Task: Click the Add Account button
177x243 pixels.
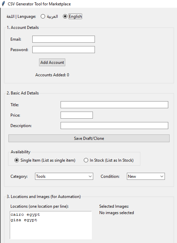Action: pos(52,62)
